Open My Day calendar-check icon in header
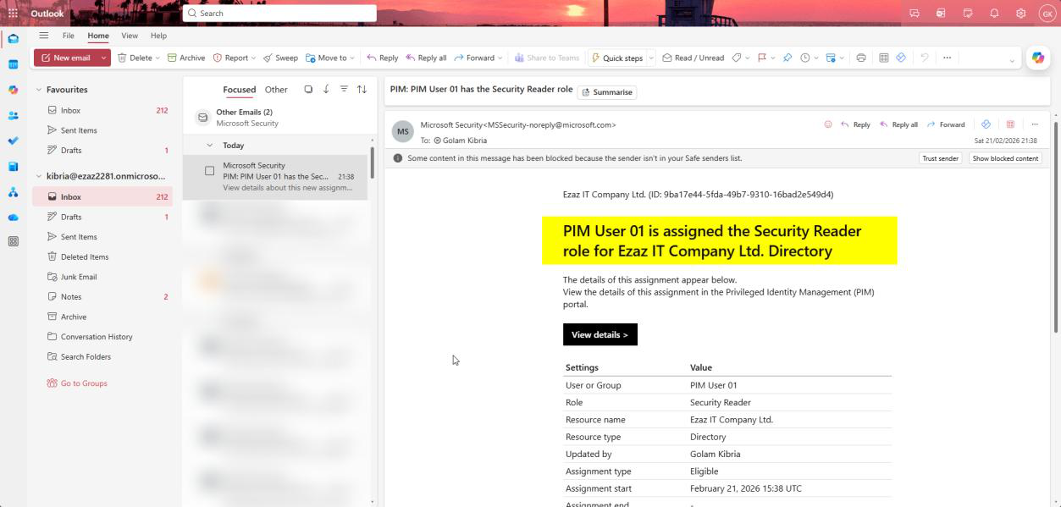 click(x=968, y=14)
